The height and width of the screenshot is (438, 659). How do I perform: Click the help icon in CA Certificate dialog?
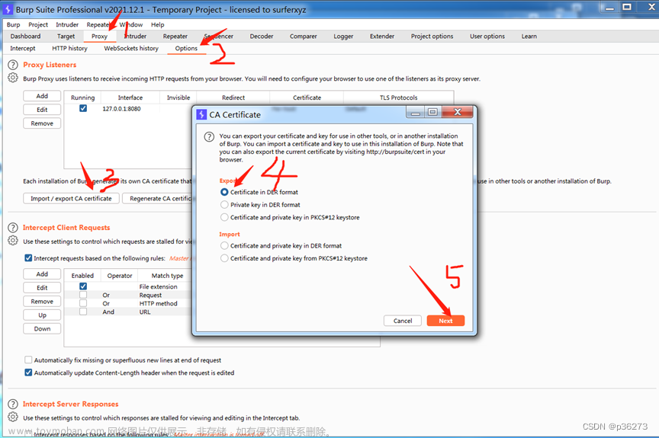tap(209, 137)
